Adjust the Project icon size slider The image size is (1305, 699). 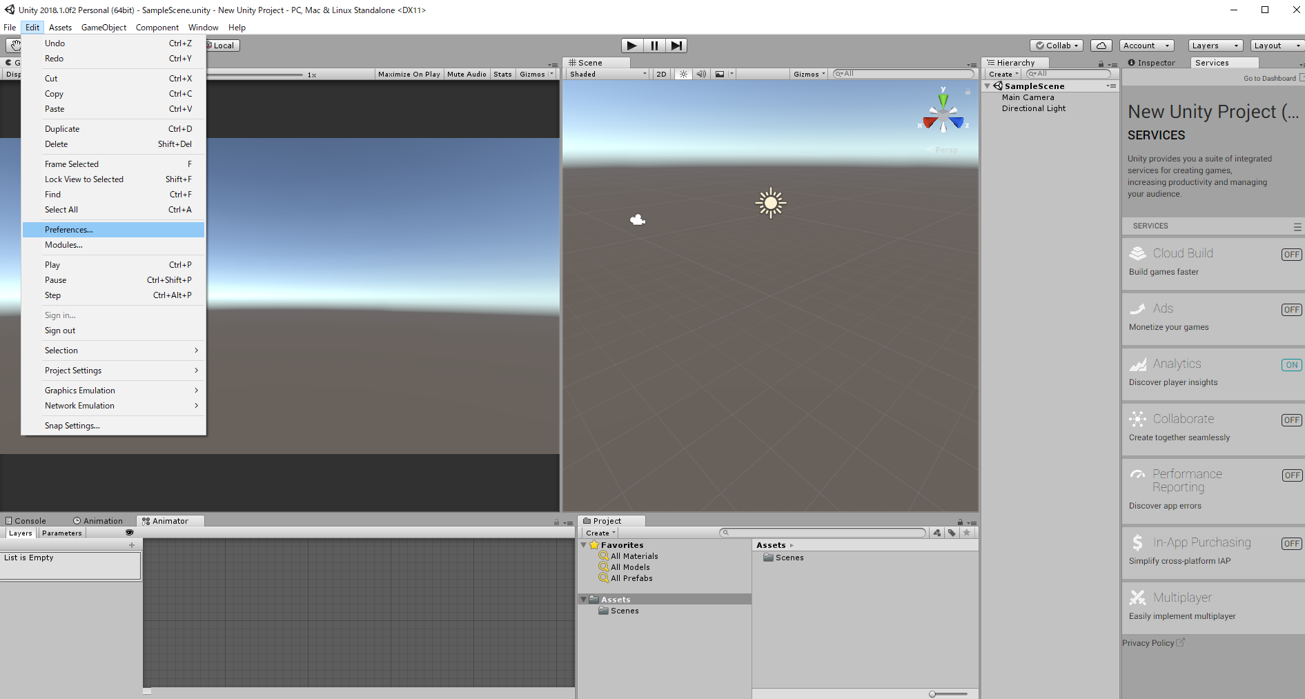[948, 694]
